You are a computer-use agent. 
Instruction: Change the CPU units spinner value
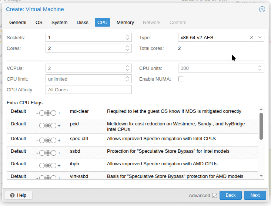coord(260,68)
